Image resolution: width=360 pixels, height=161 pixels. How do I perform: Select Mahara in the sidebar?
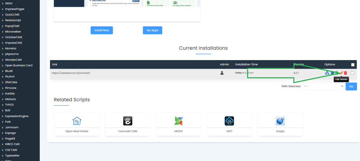10,99
